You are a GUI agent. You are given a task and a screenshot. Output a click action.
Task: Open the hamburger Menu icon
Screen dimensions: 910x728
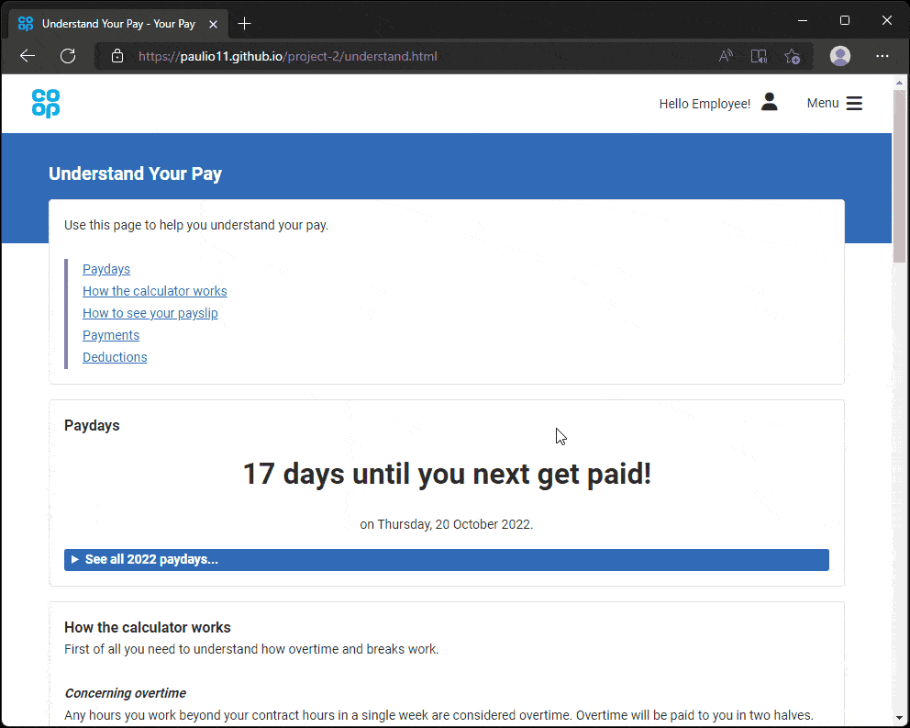tap(854, 104)
